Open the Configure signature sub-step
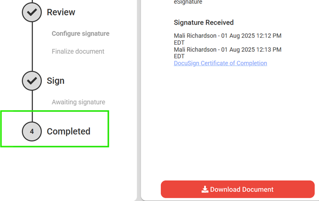Screen dimensions: 319x201 80,33
